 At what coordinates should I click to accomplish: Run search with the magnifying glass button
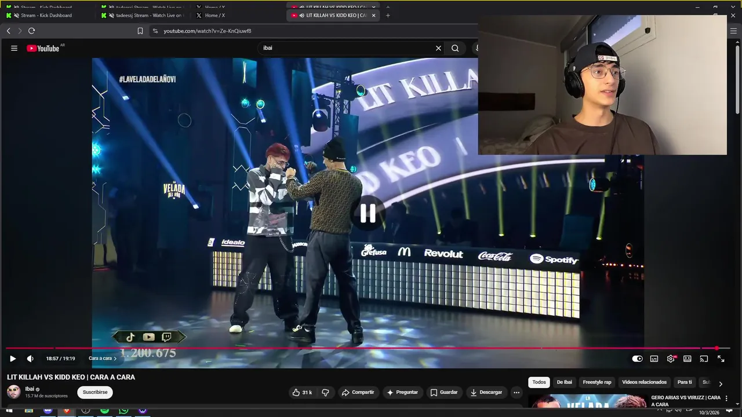click(x=455, y=48)
